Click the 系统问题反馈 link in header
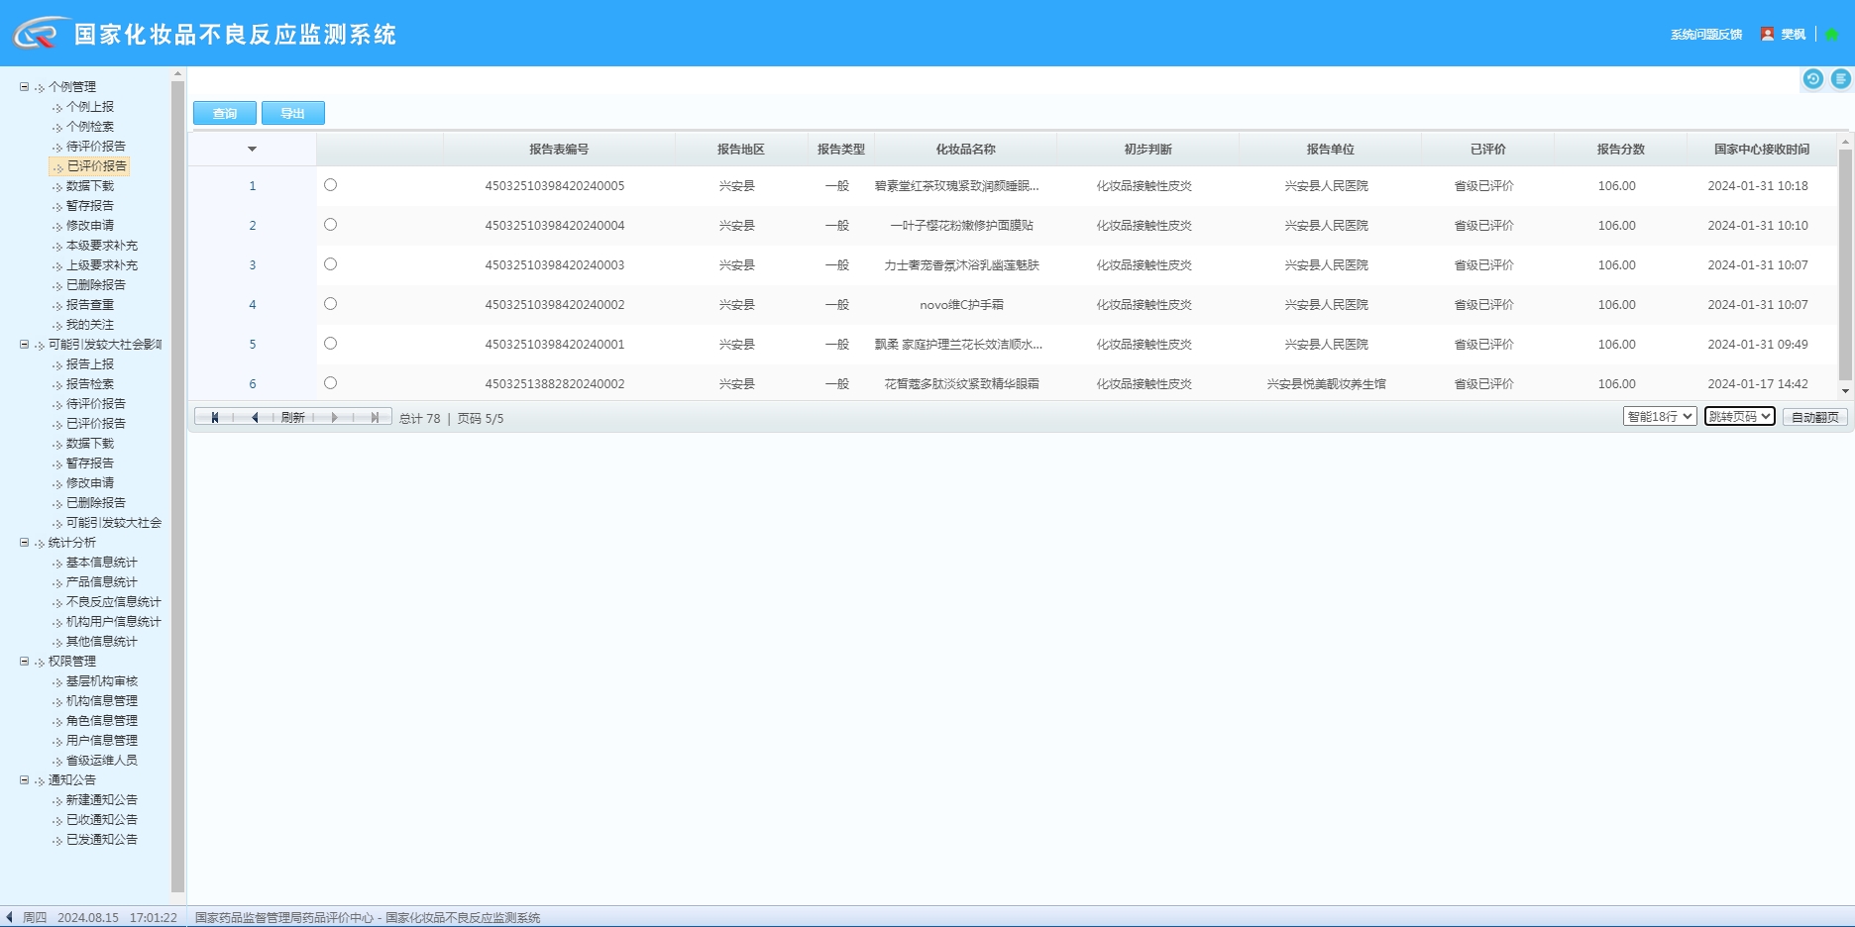The width and height of the screenshot is (1855, 927). click(x=1705, y=35)
